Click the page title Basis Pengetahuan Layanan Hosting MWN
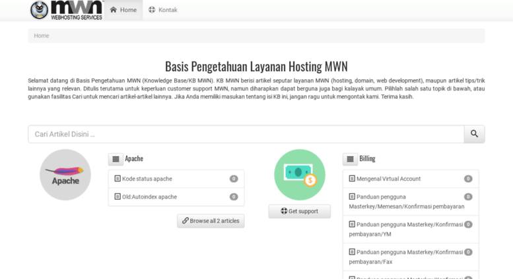This screenshot has height=279, width=513. (256, 67)
